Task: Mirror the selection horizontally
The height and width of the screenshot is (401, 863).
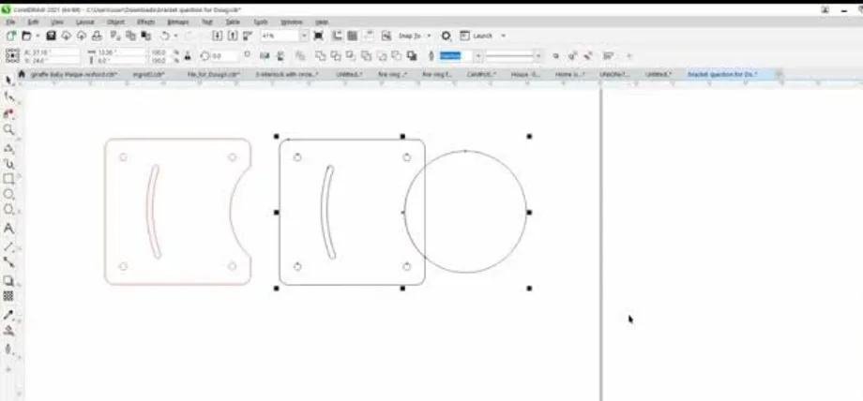Action: tap(265, 55)
